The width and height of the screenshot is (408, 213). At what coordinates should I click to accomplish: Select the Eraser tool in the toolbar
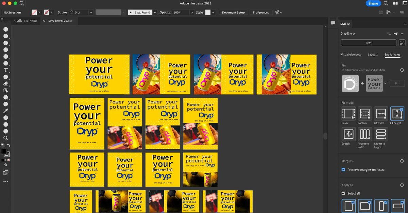coord(5,84)
